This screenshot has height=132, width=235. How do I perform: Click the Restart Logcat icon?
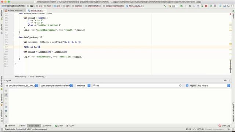6,116
